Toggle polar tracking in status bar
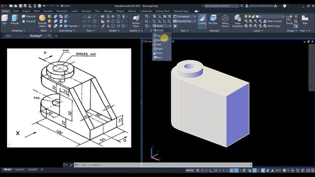 coord(216,171)
